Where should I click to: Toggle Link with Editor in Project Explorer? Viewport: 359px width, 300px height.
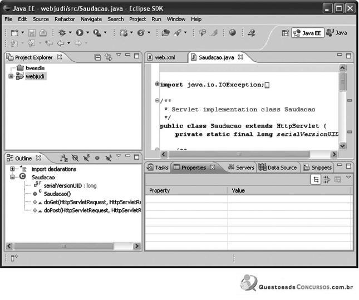(x=109, y=57)
